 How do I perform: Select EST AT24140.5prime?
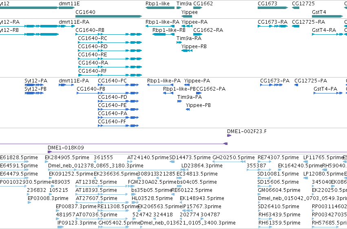point(148,158)
